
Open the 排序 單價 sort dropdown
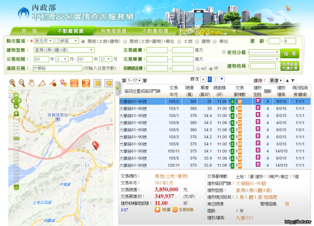[x=276, y=81]
